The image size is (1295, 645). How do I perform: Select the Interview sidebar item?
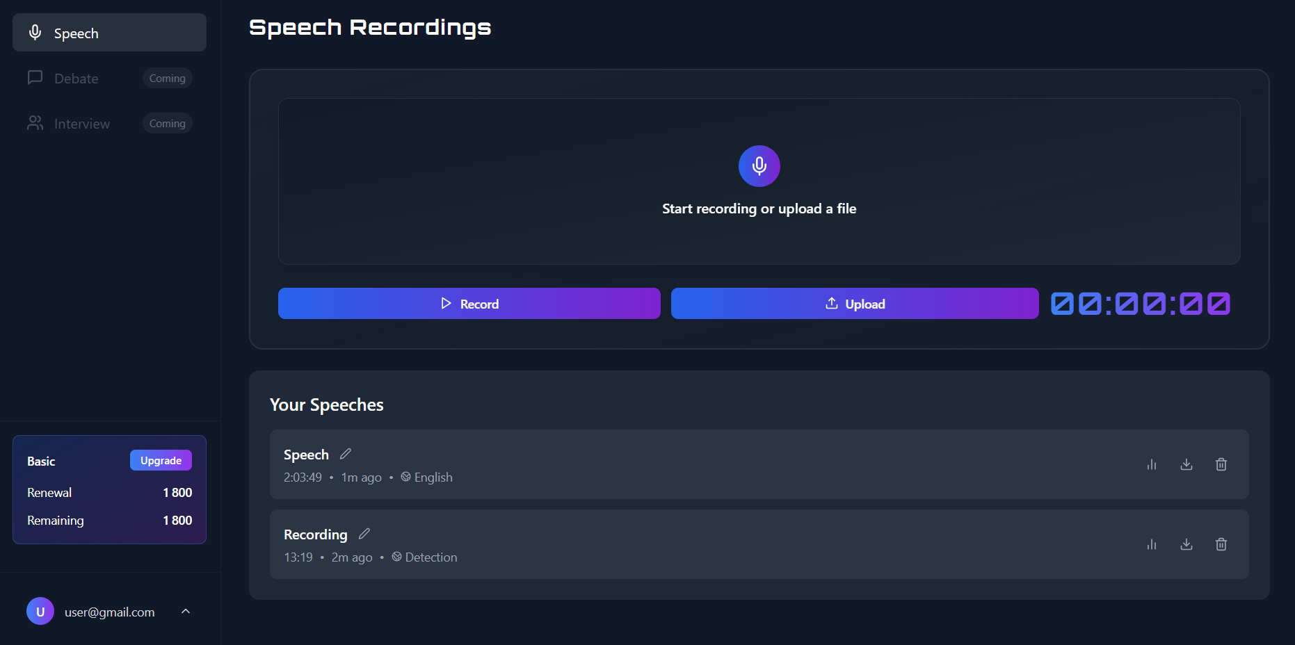tap(109, 123)
